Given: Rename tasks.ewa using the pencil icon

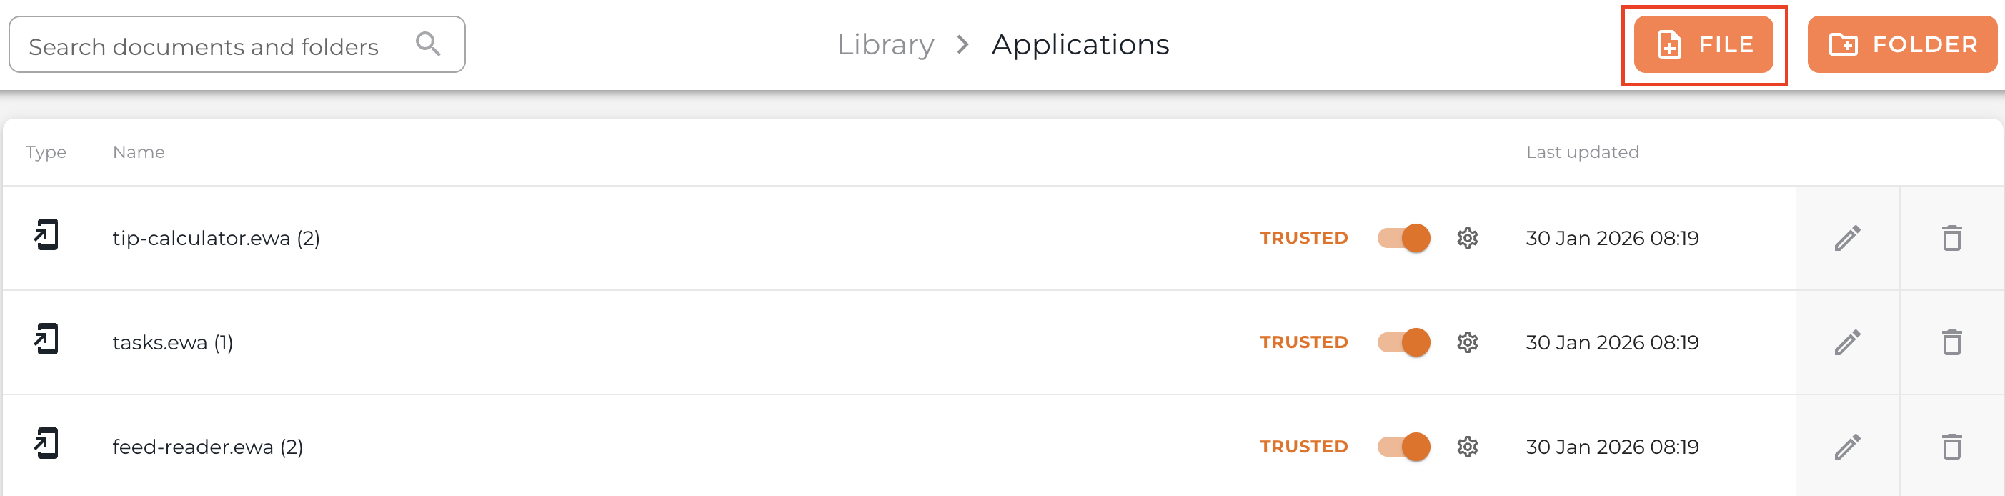Looking at the screenshot, I should click(1847, 342).
